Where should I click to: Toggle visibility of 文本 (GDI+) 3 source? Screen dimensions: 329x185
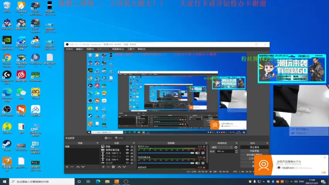(127, 153)
